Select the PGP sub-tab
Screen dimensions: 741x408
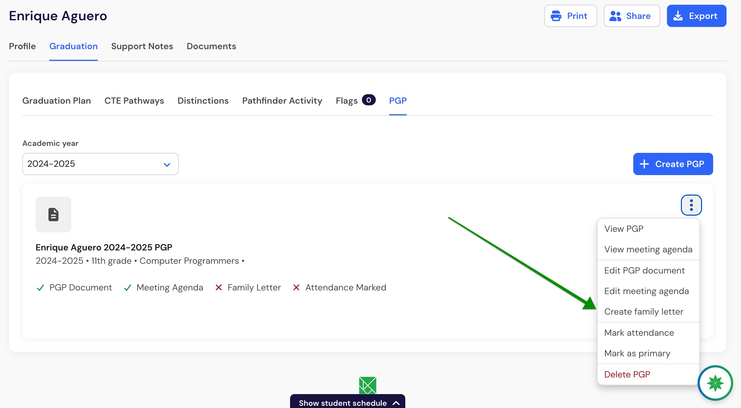[x=398, y=101]
